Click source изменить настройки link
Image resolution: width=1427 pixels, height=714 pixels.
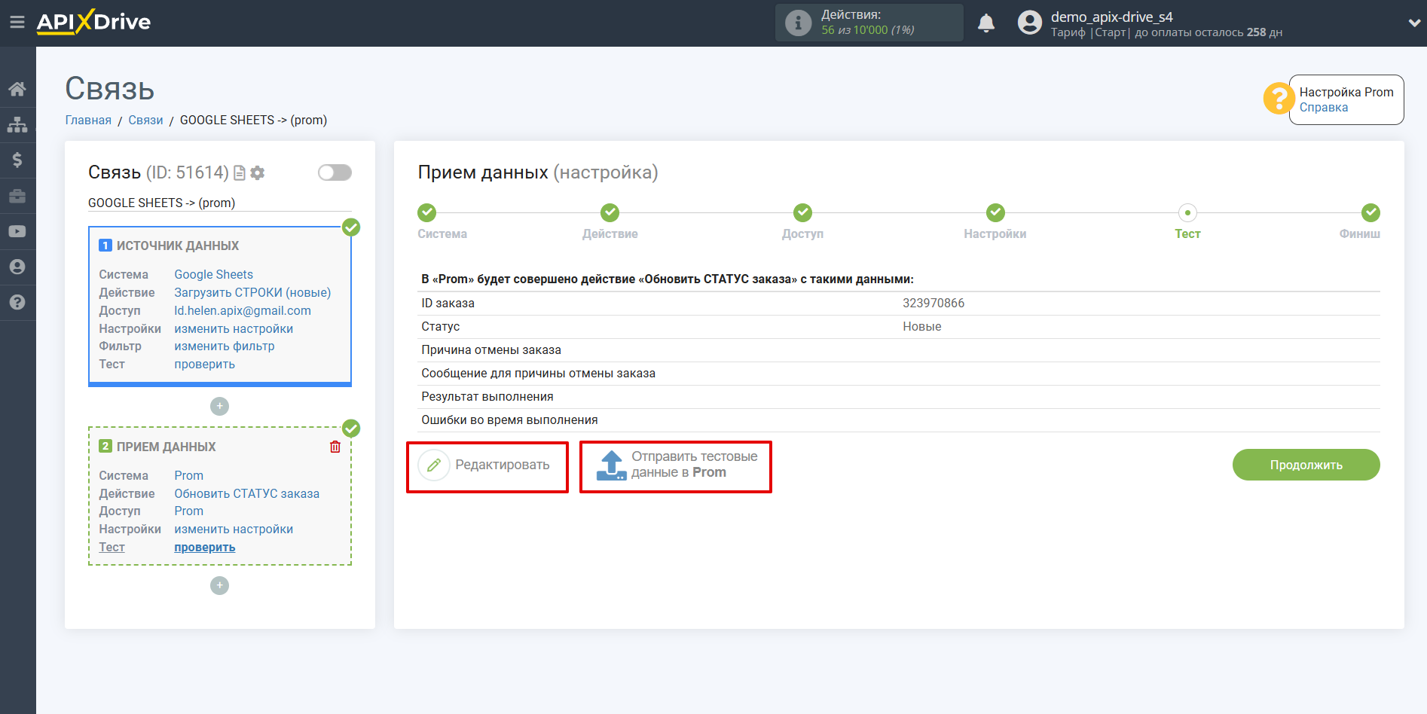(234, 328)
